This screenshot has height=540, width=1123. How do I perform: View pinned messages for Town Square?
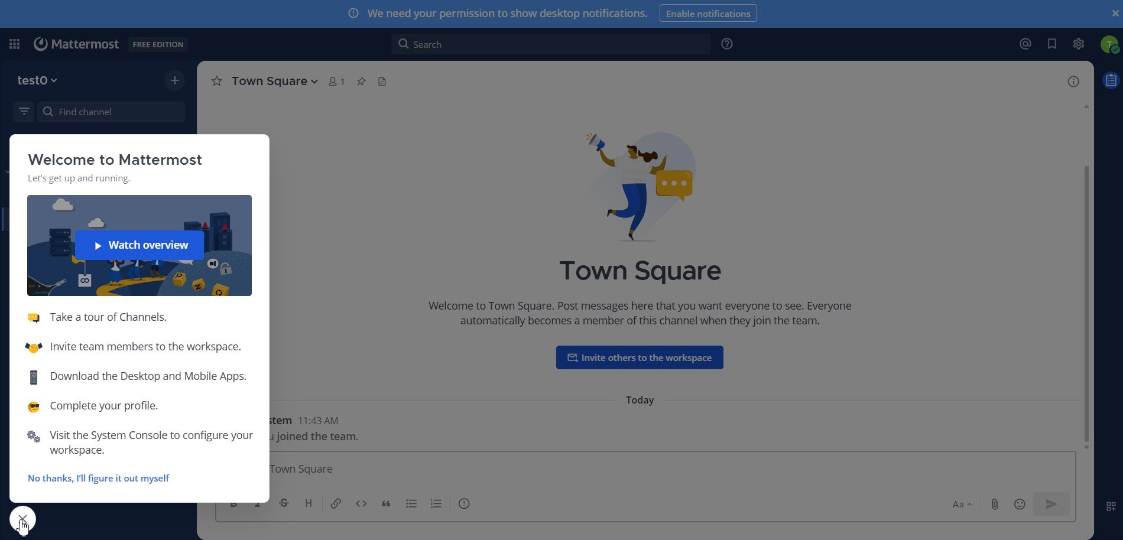(361, 82)
